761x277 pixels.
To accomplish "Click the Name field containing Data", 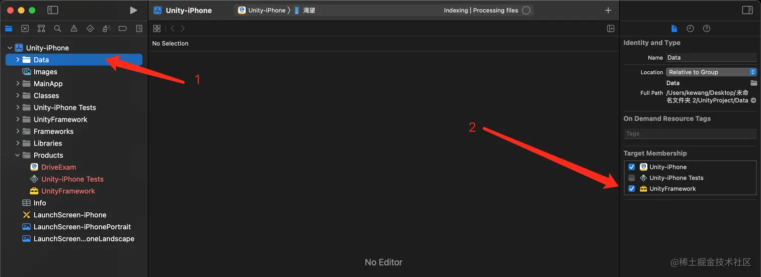I will coord(711,58).
